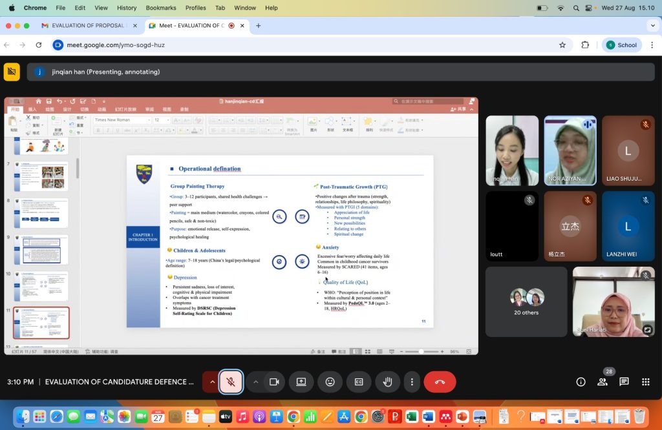Open the meeting details info icon
662x430 pixels.
tap(581, 382)
